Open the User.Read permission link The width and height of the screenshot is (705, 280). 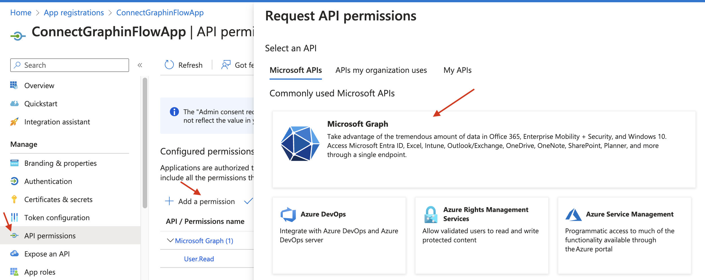click(199, 259)
